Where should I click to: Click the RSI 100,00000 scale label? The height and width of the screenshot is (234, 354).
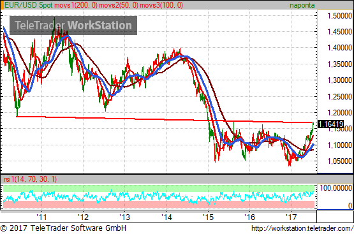336,188
